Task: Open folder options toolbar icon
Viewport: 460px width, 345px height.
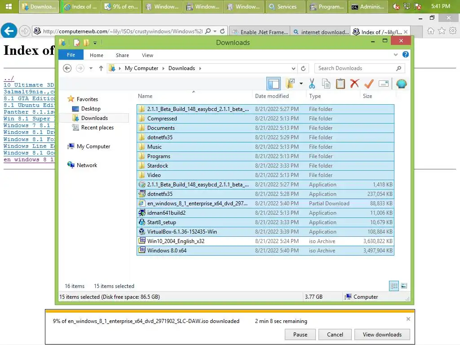Action: point(291,84)
